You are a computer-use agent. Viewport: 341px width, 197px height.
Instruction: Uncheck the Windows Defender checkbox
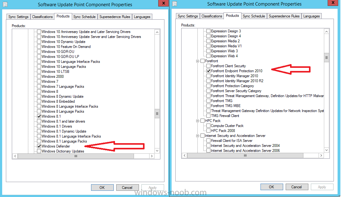point(39,146)
